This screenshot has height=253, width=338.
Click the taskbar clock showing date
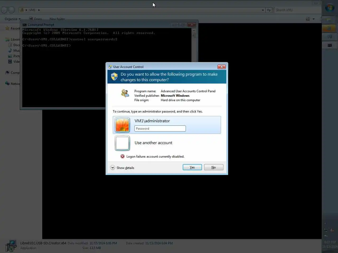330,244
